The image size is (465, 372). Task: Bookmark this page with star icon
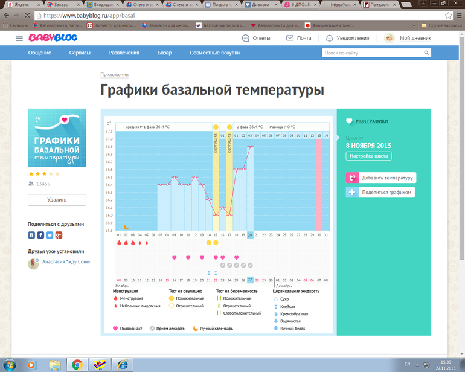pyautogui.click(x=448, y=15)
